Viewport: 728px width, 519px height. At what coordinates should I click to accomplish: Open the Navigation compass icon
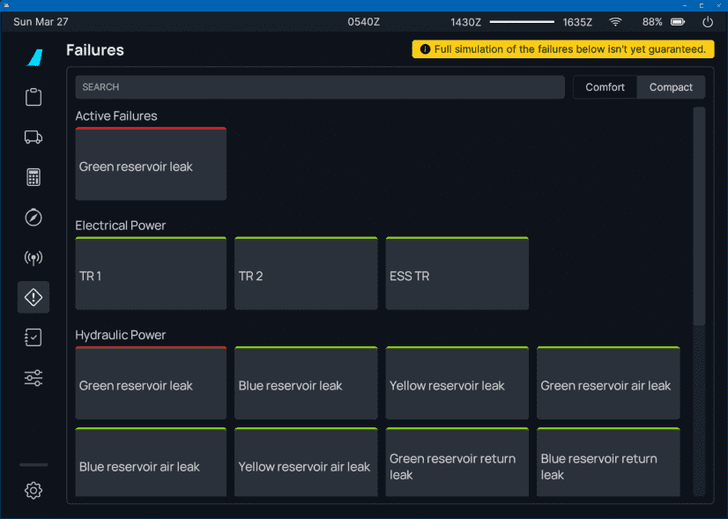(x=33, y=217)
